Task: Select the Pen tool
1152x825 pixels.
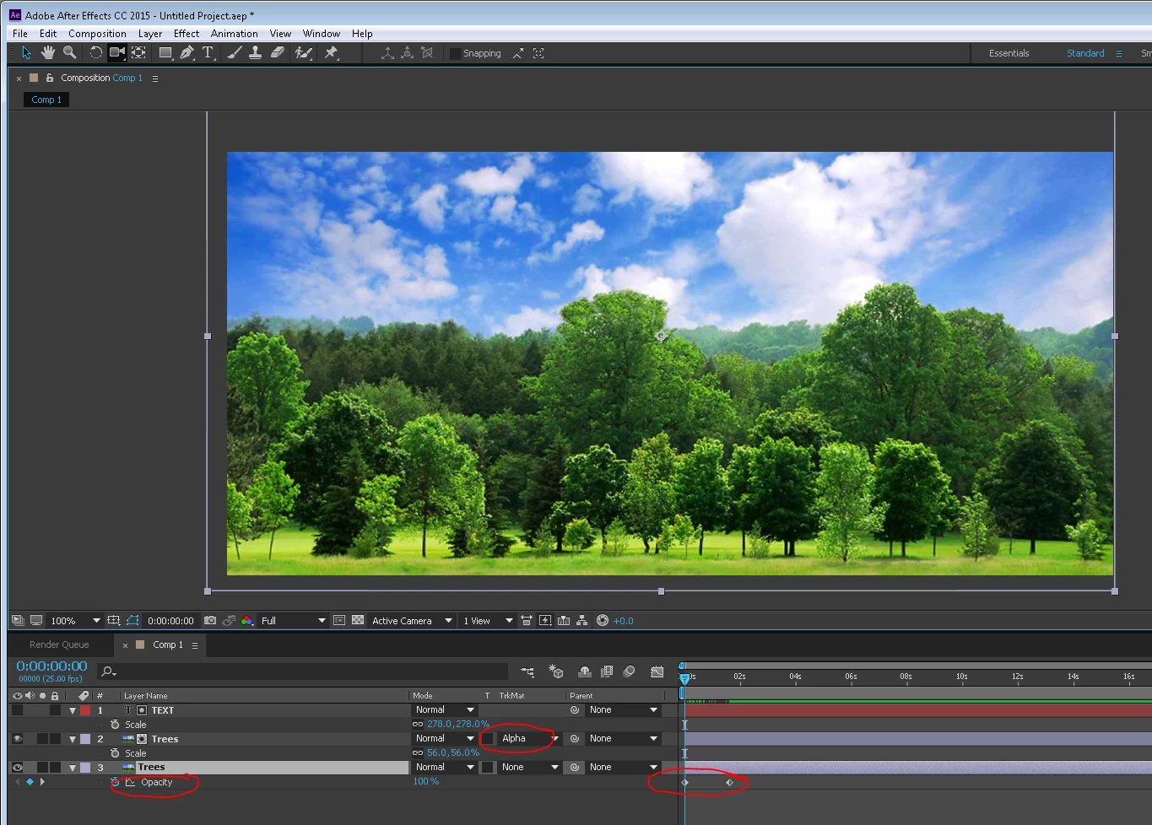Action: tap(187, 52)
